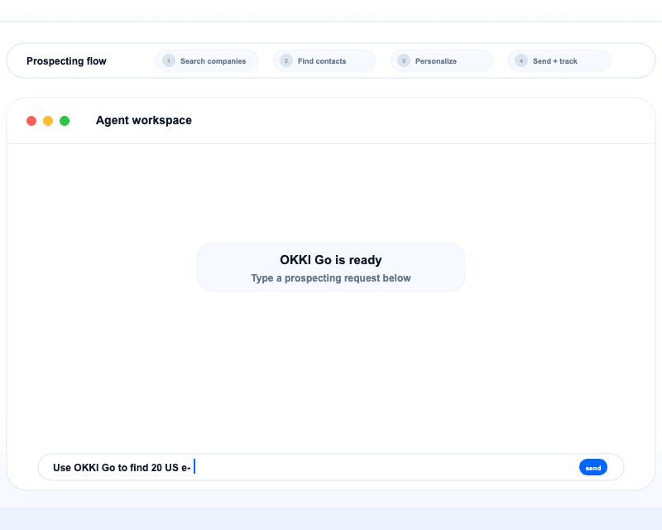This screenshot has width=662, height=530.
Task: Click the Type a prospecting request below text
Action: point(330,278)
